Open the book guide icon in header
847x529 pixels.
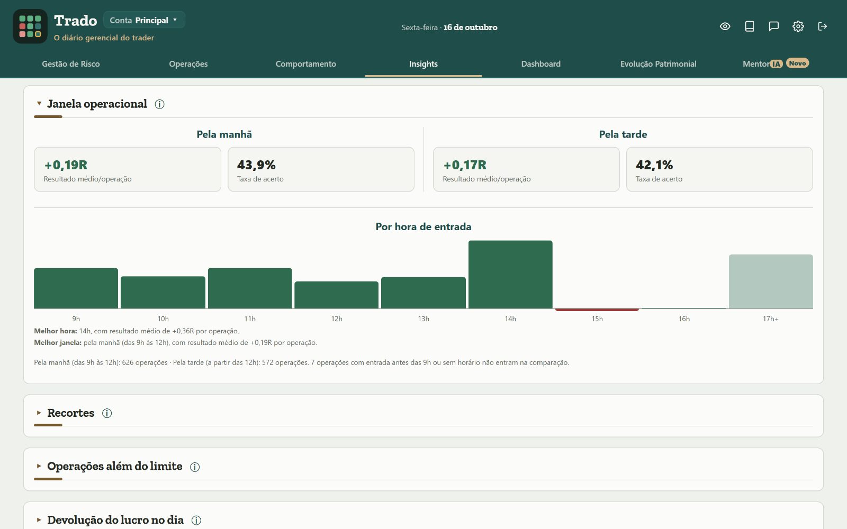750,26
